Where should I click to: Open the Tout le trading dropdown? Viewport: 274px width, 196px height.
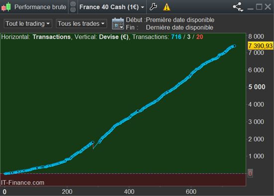[28, 23]
